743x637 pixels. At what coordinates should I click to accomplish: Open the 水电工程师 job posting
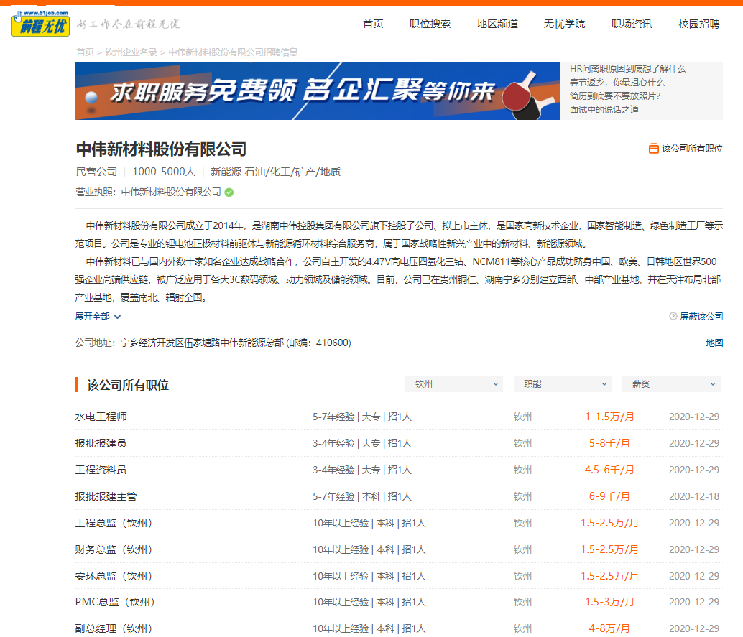tap(101, 417)
